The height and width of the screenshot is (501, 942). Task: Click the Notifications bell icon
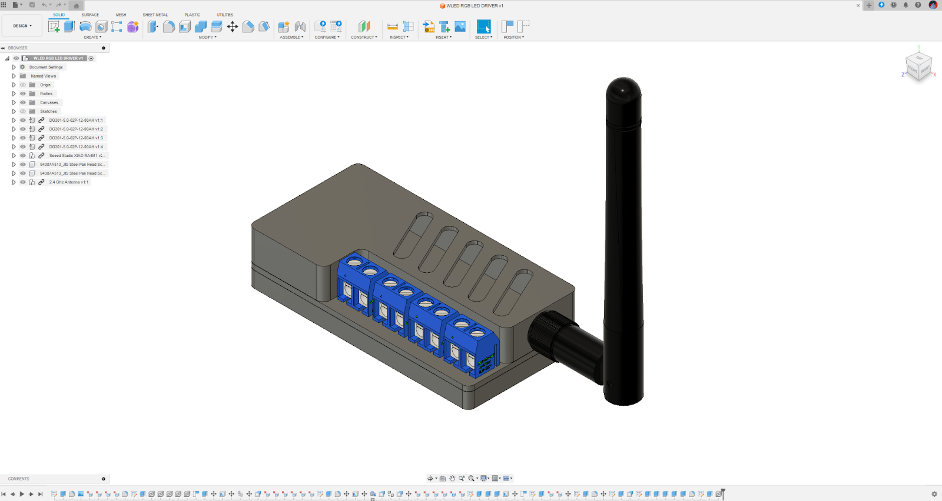point(905,5)
